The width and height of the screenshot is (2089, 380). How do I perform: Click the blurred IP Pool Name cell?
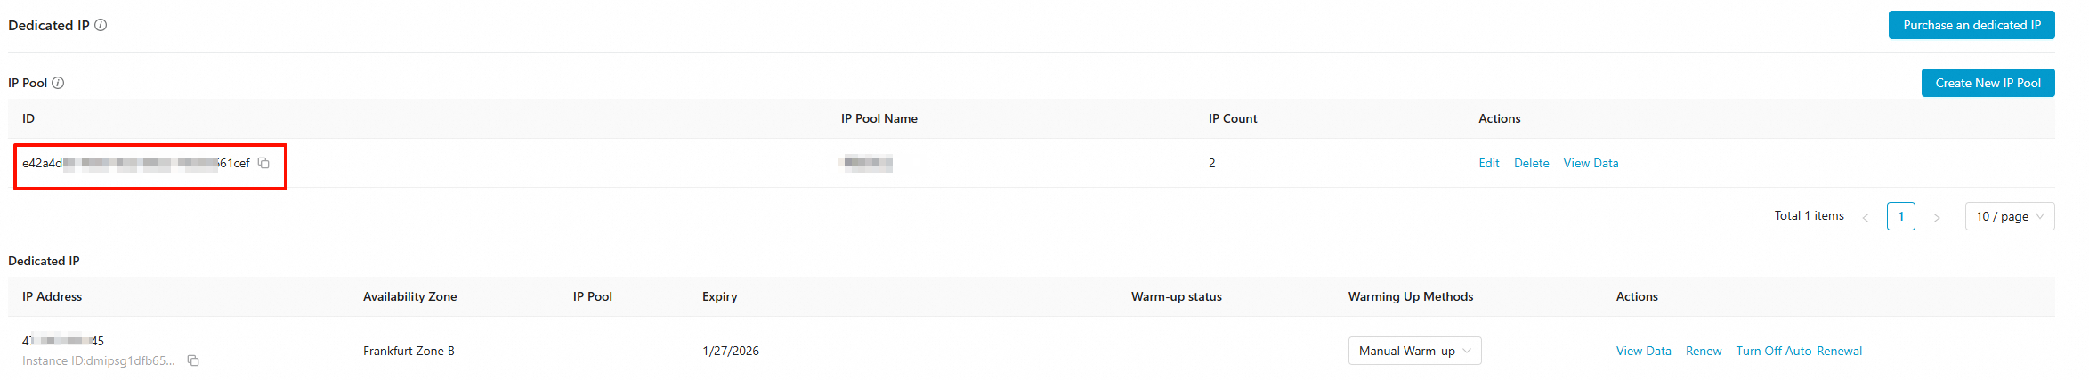pyautogui.click(x=868, y=163)
